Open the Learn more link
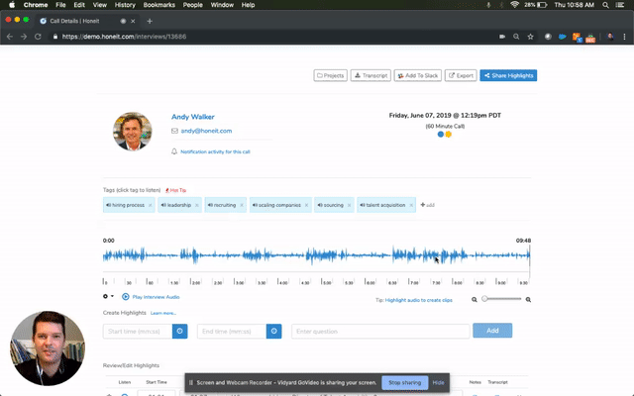The width and height of the screenshot is (634, 396). point(163,313)
